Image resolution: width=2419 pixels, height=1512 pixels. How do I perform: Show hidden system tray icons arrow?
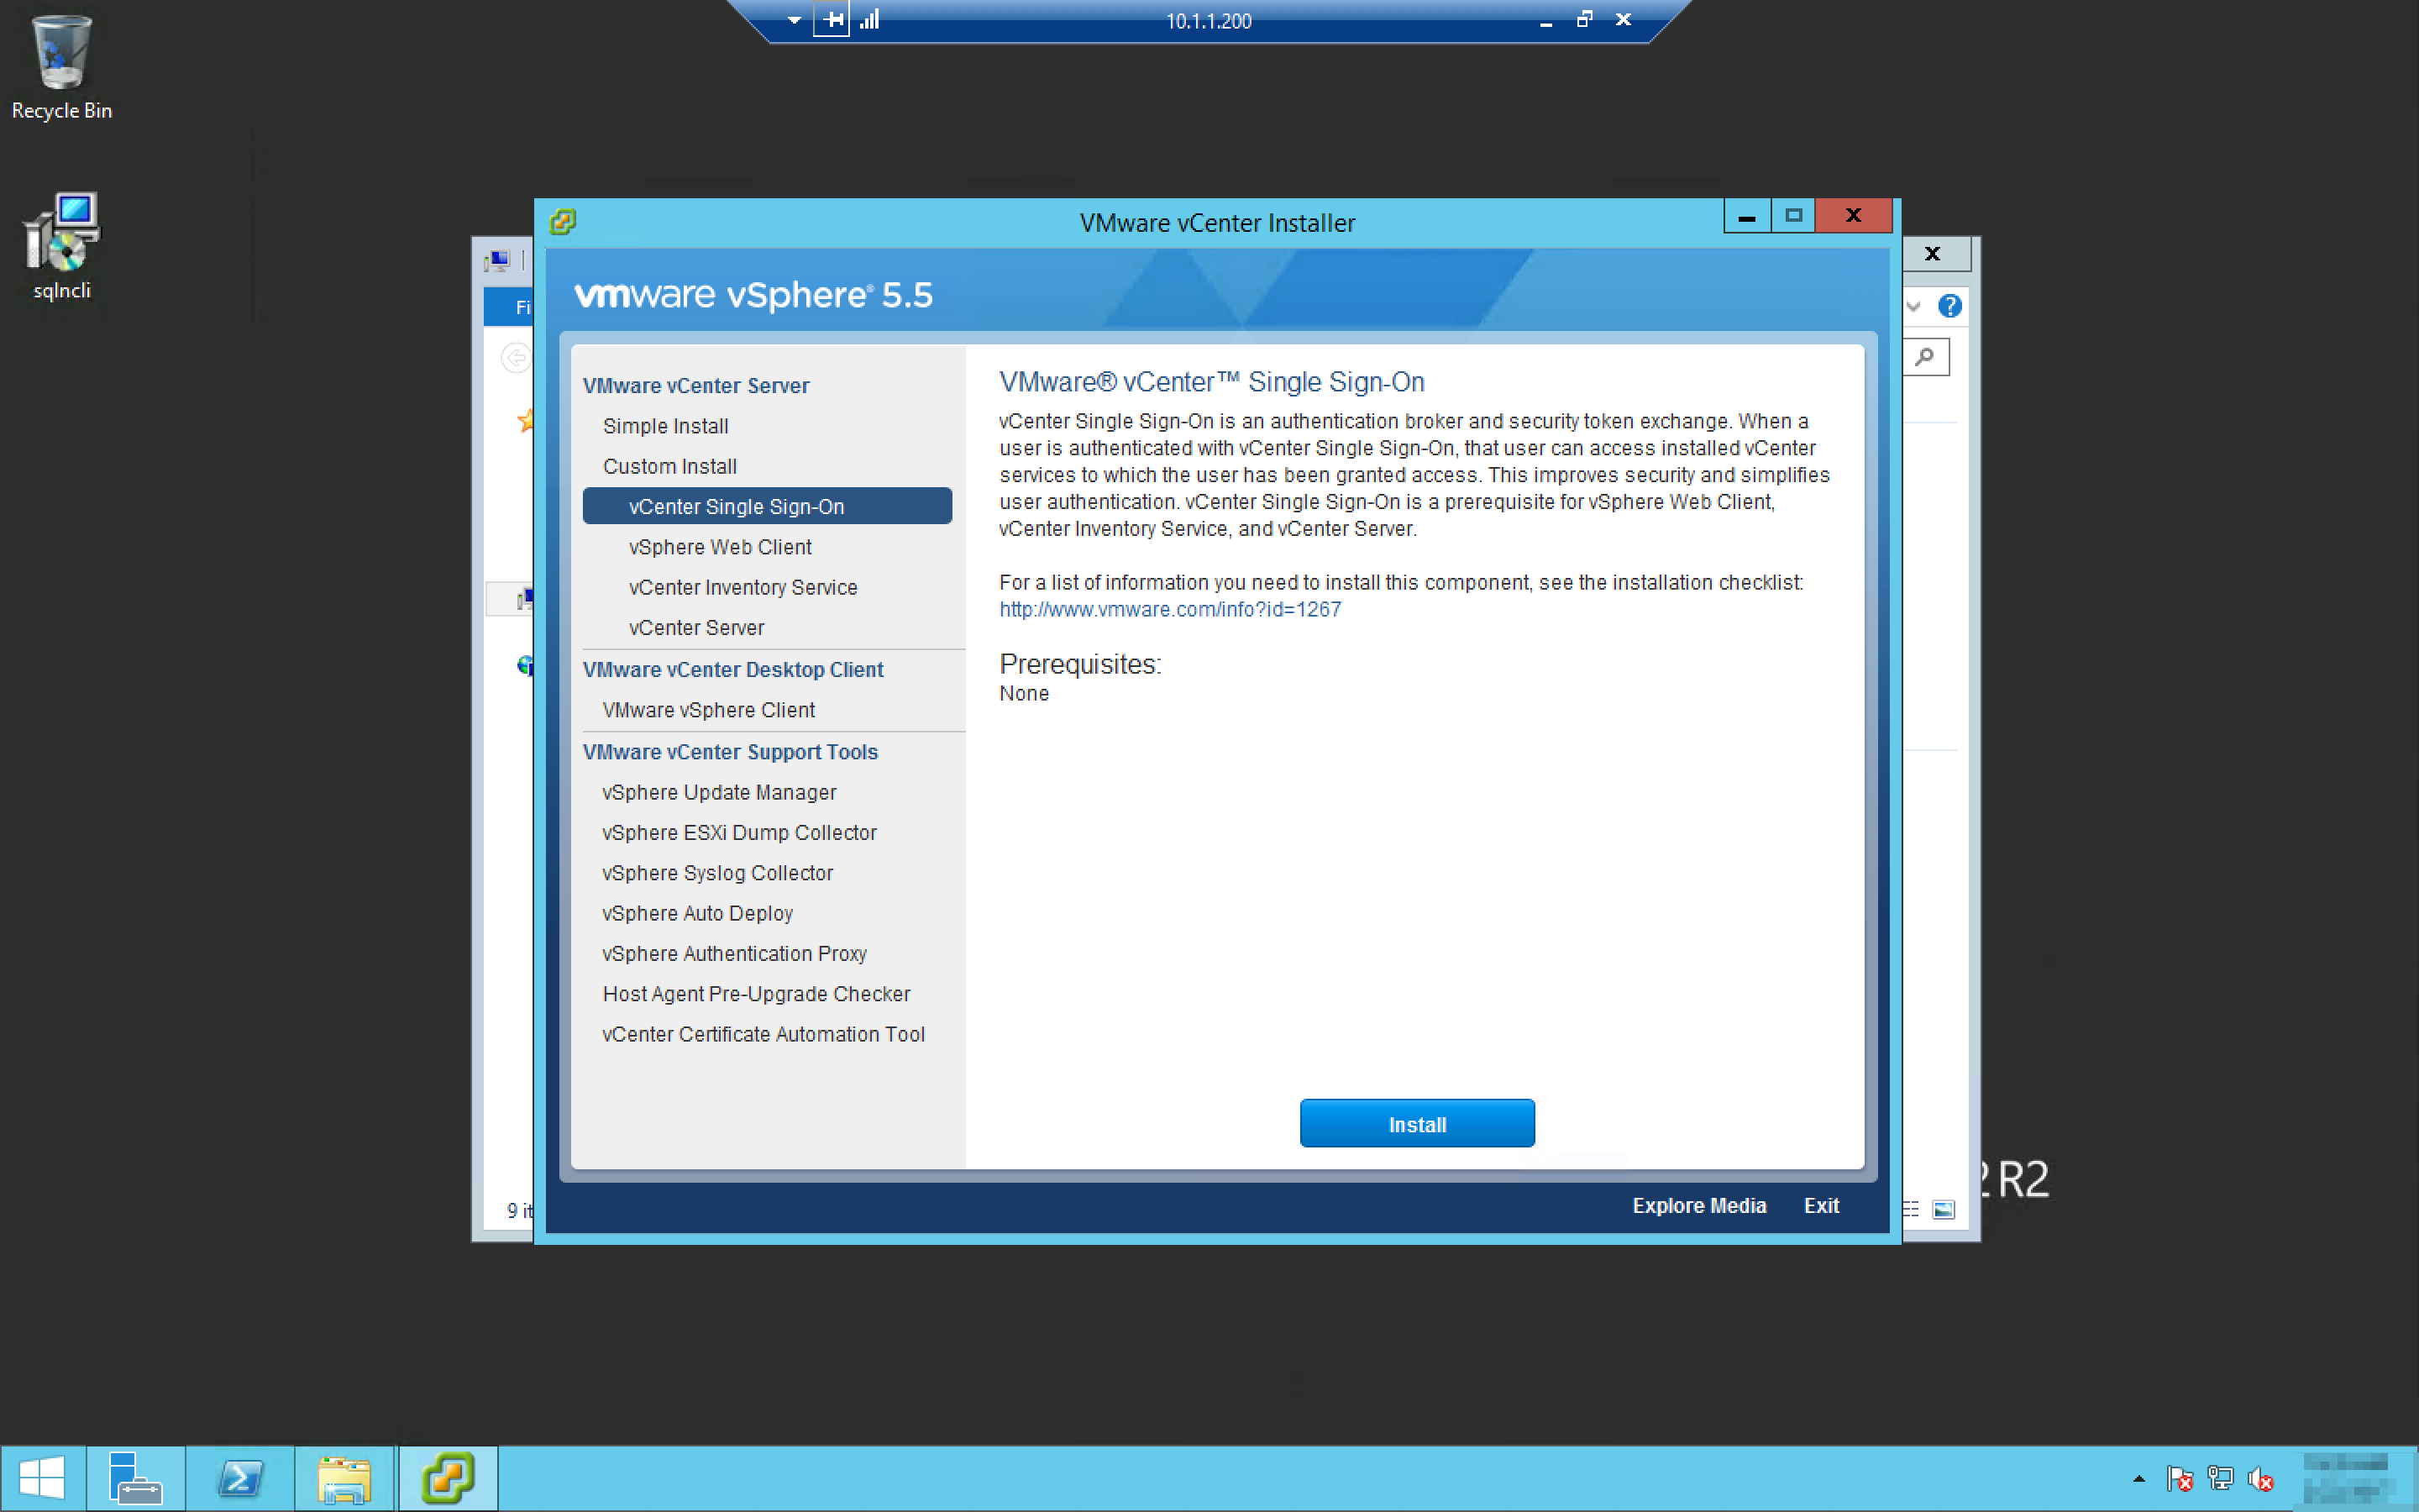point(2138,1478)
